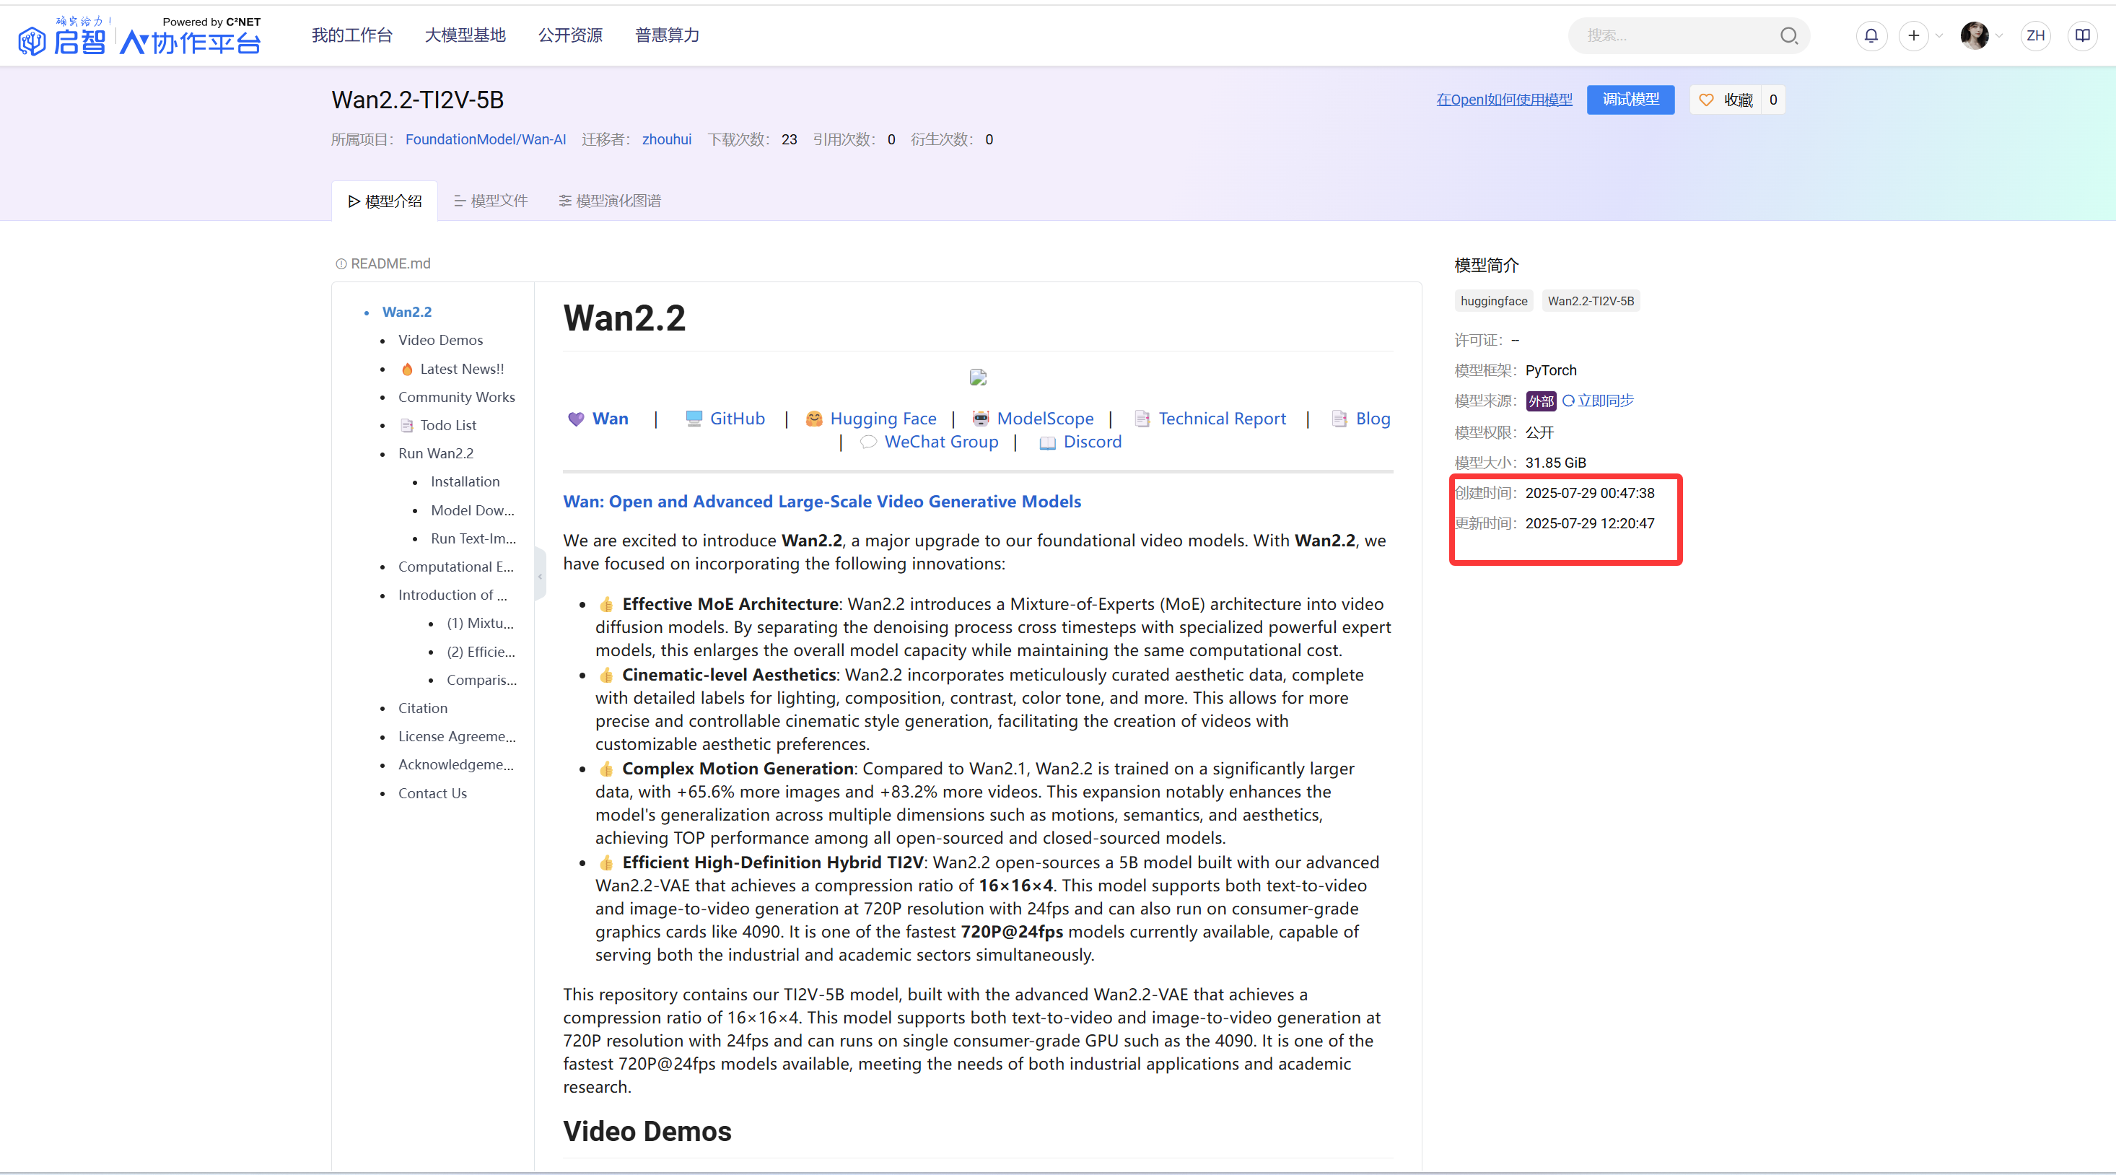Jump to Comparis... in outline
Viewport: 2116px width, 1175px height.
point(481,680)
